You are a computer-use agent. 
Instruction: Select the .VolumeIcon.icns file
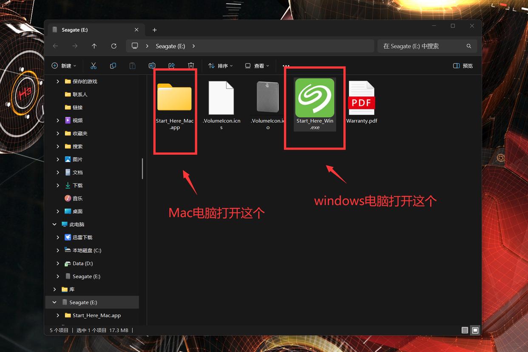tap(221, 105)
